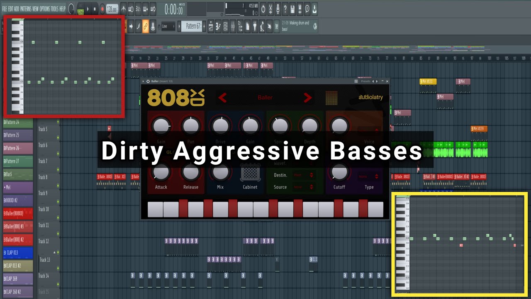Screen dimensions: 531x299
Task: Open the Line snap dropdown
Action: pos(168,26)
